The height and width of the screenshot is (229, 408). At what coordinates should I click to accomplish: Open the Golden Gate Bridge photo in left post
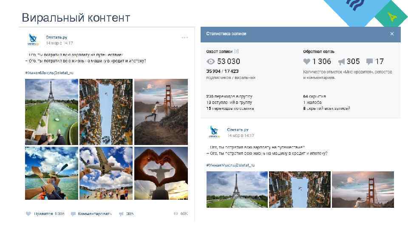(161, 112)
